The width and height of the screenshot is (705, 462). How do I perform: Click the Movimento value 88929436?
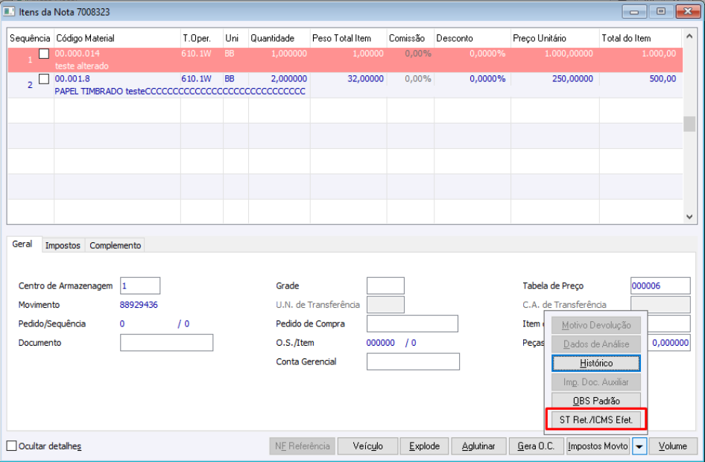[x=139, y=305]
